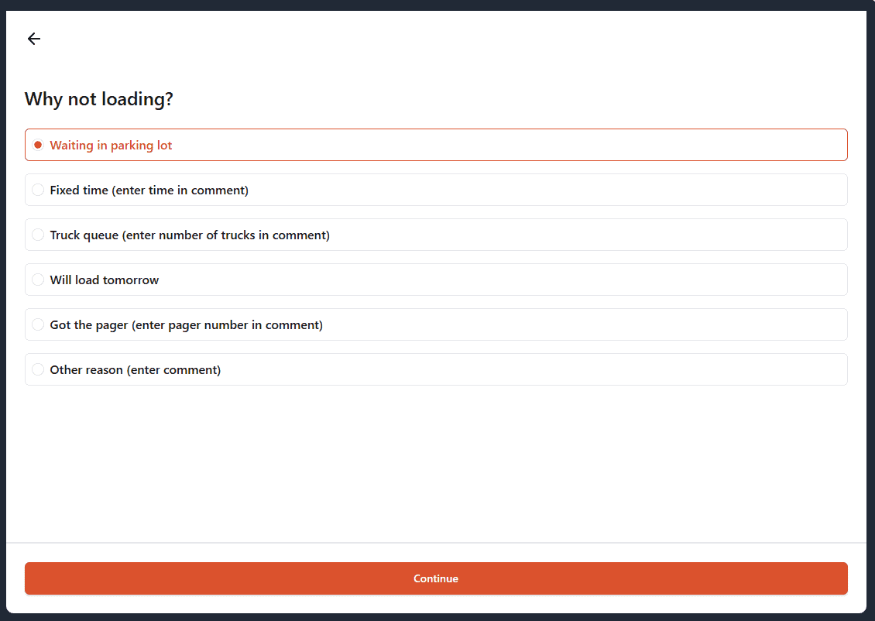
Task: Click the 'Waiting in parking lot' label text
Action: pyautogui.click(x=111, y=146)
